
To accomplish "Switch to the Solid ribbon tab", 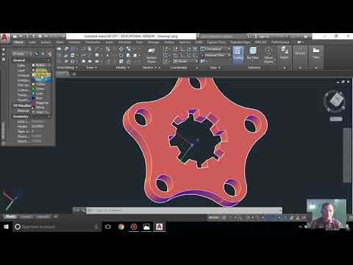I will (32, 42).
